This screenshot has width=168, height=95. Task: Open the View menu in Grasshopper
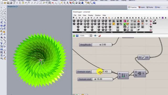pos(85,15)
